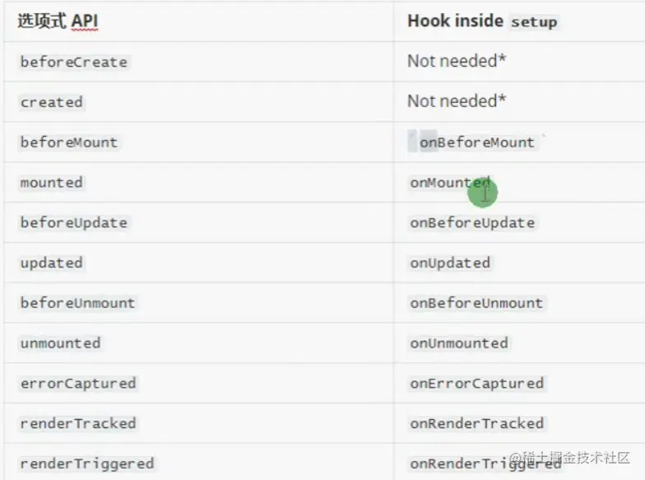Viewport: 645px width, 480px height.
Task: Click the renderTracked option name
Action: click(78, 424)
